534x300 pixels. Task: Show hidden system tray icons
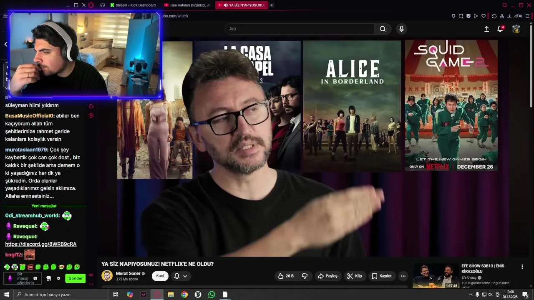click(471, 295)
